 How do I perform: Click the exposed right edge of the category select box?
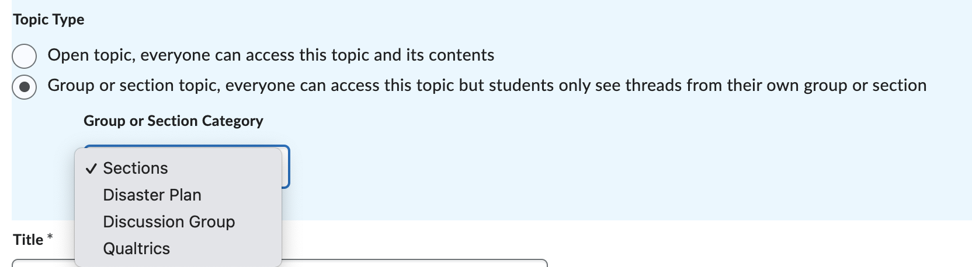286,167
